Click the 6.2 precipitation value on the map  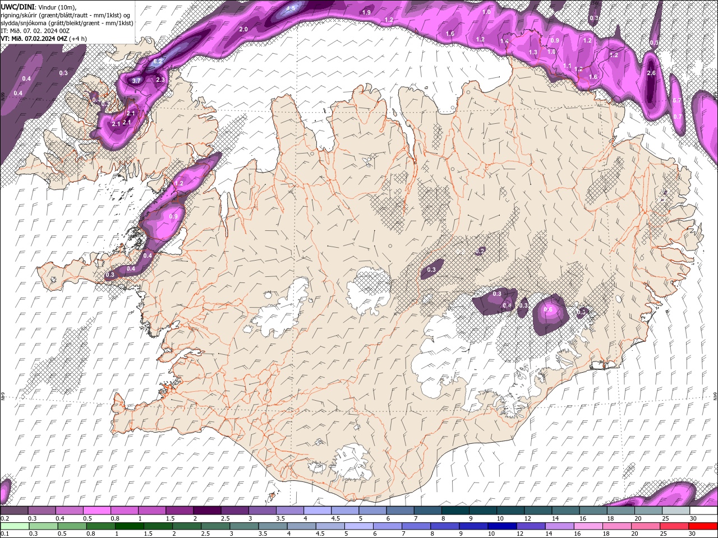pyautogui.click(x=158, y=61)
